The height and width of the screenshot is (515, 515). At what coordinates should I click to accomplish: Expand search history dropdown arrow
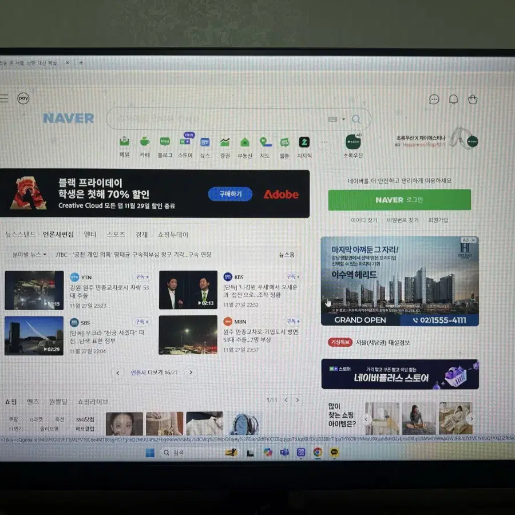point(343,119)
